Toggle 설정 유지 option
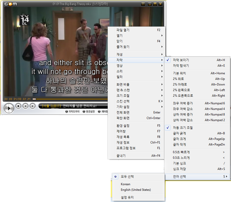Screen dimensions: 231x202 click(x=138, y=197)
